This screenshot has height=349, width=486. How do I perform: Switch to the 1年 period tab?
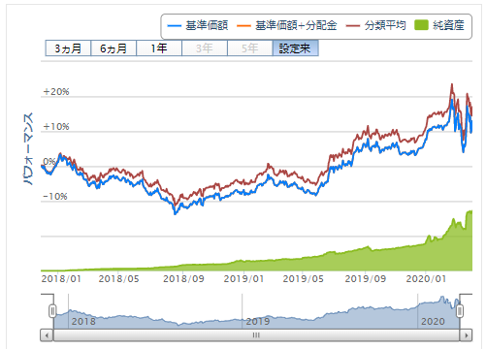(159, 48)
